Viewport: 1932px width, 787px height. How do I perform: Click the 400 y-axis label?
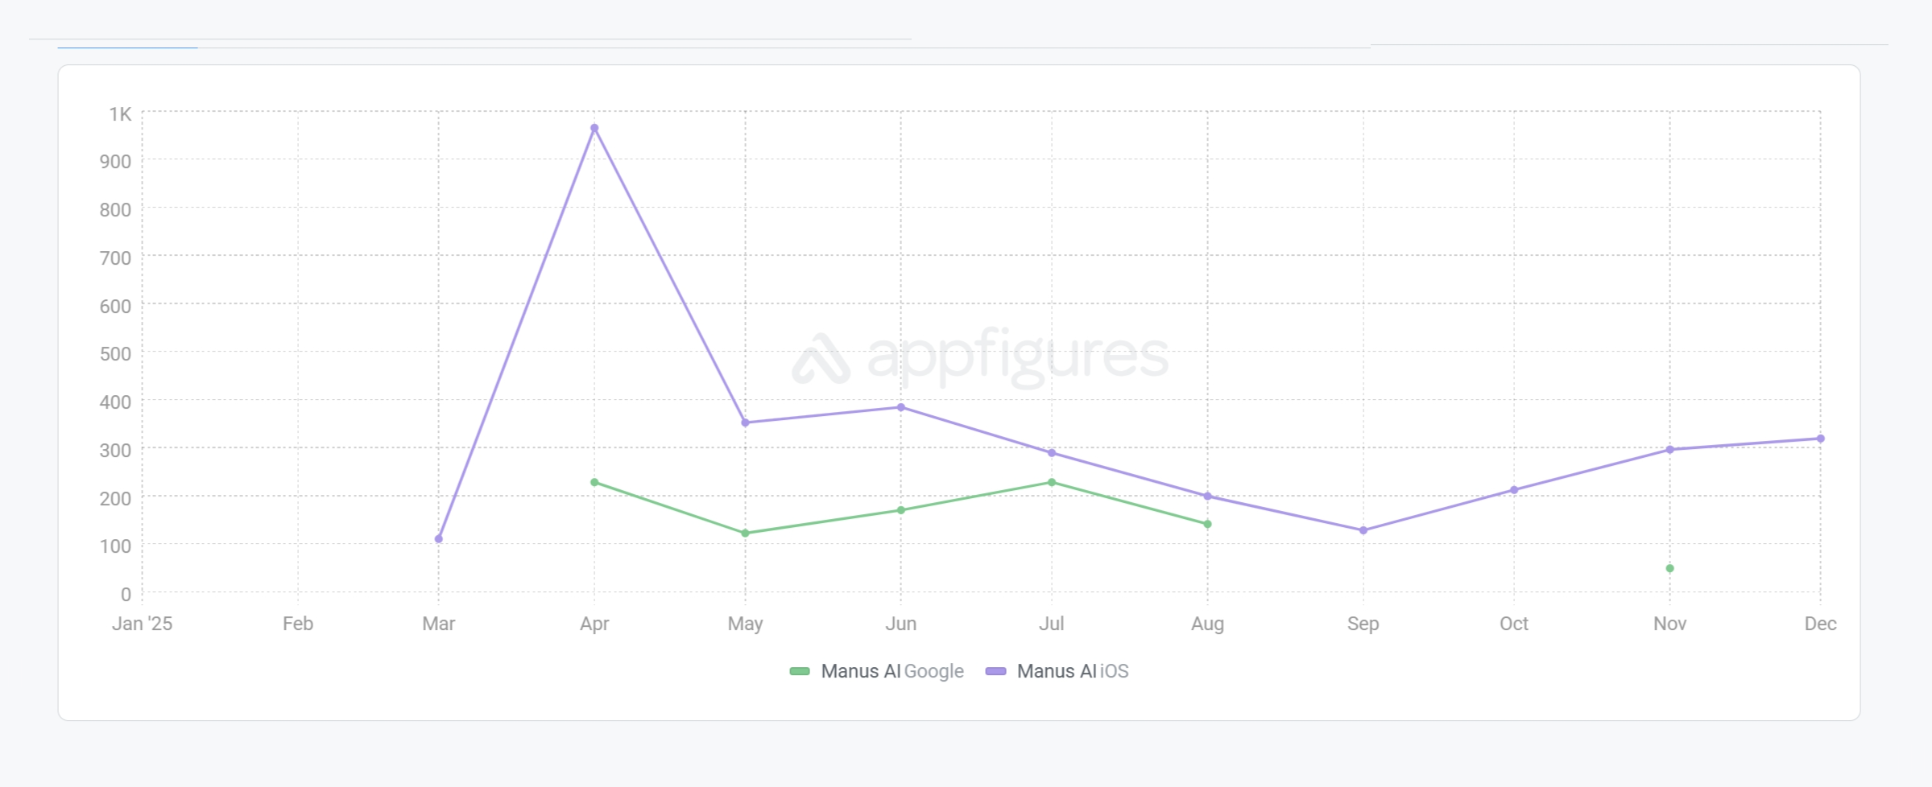click(115, 402)
